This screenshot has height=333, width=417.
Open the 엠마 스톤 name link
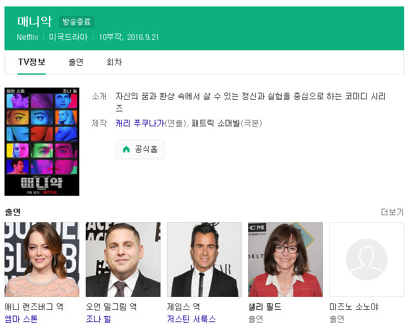[x=21, y=319]
